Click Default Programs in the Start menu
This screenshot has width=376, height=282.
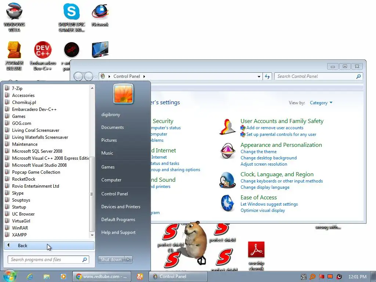click(x=118, y=220)
